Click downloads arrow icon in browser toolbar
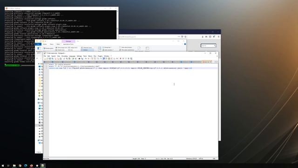The width and height of the screenshot is (298, 168). (x=203, y=36)
